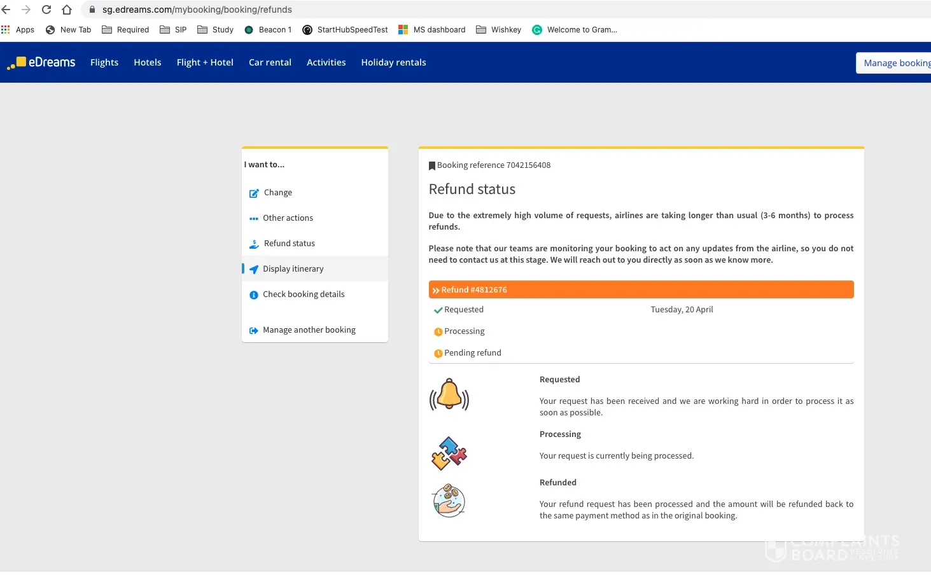Click the eDreams logo
Image resolution: width=931 pixels, height=575 pixels.
(x=42, y=62)
